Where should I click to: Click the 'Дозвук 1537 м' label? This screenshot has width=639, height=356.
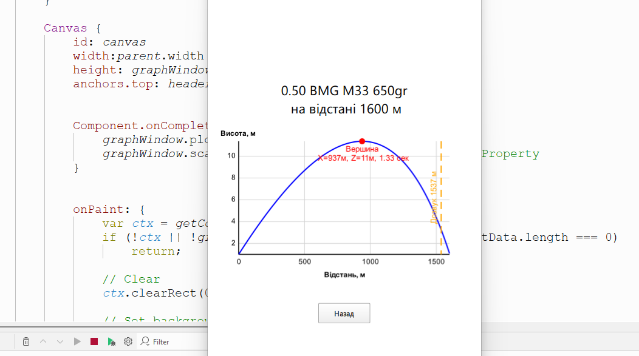434,197
